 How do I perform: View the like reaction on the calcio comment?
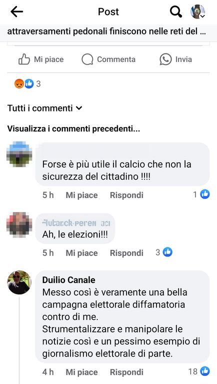[x=201, y=194]
